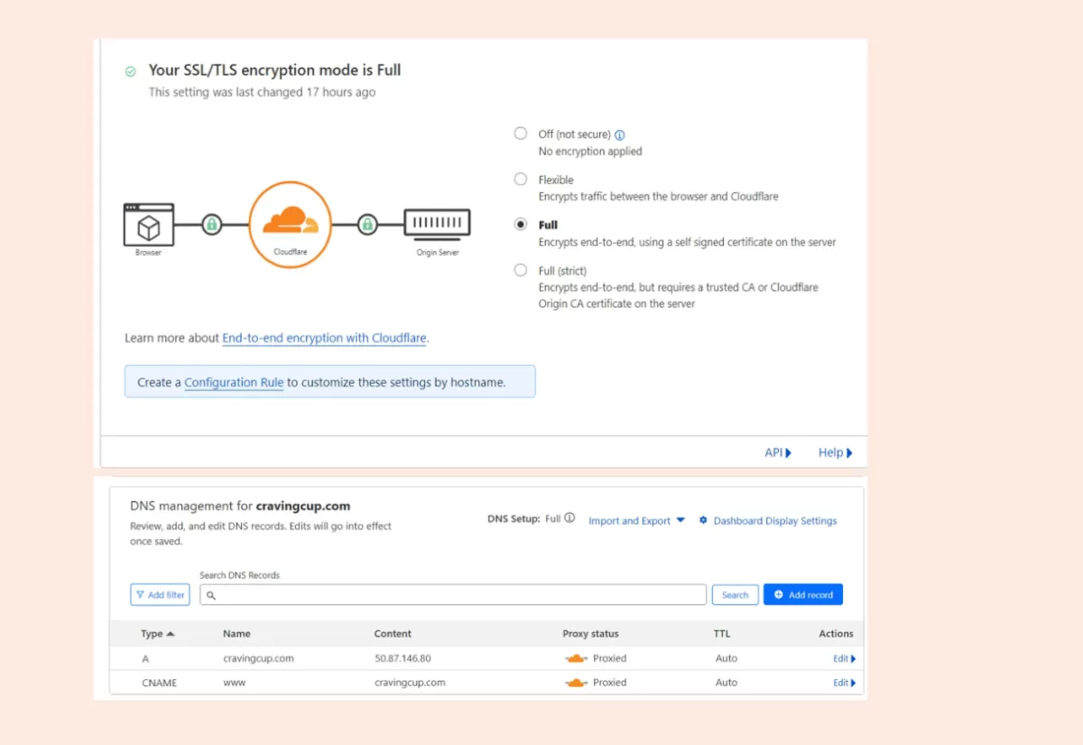Click the orange Proxied cloud for cravingcup.com A record
The image size is (1083, 745).
click(576, 658)
